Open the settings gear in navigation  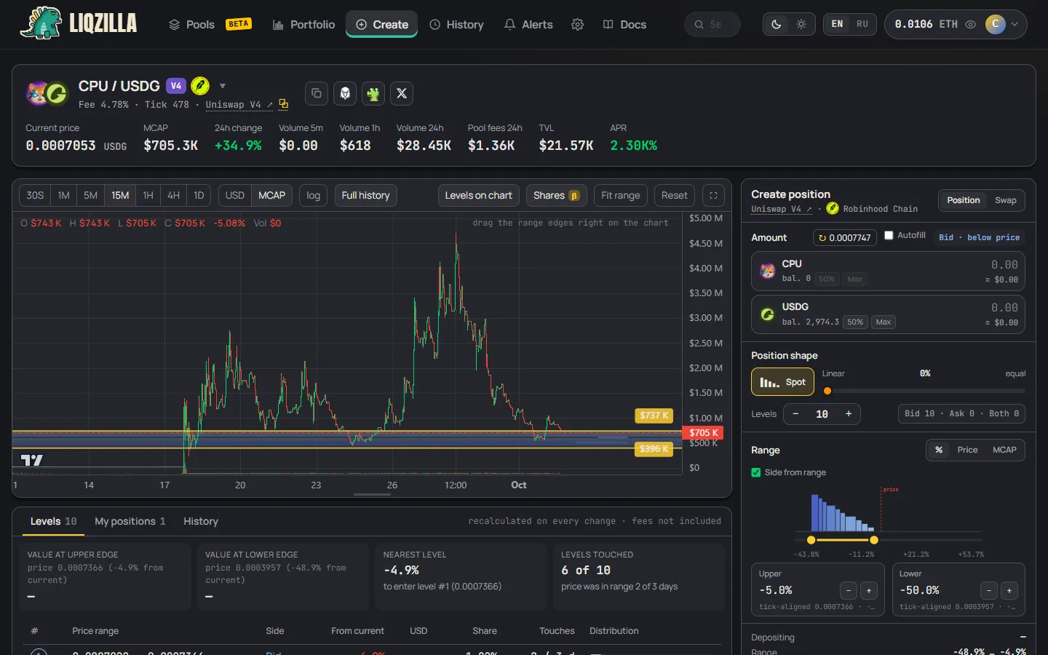[577, 25]
